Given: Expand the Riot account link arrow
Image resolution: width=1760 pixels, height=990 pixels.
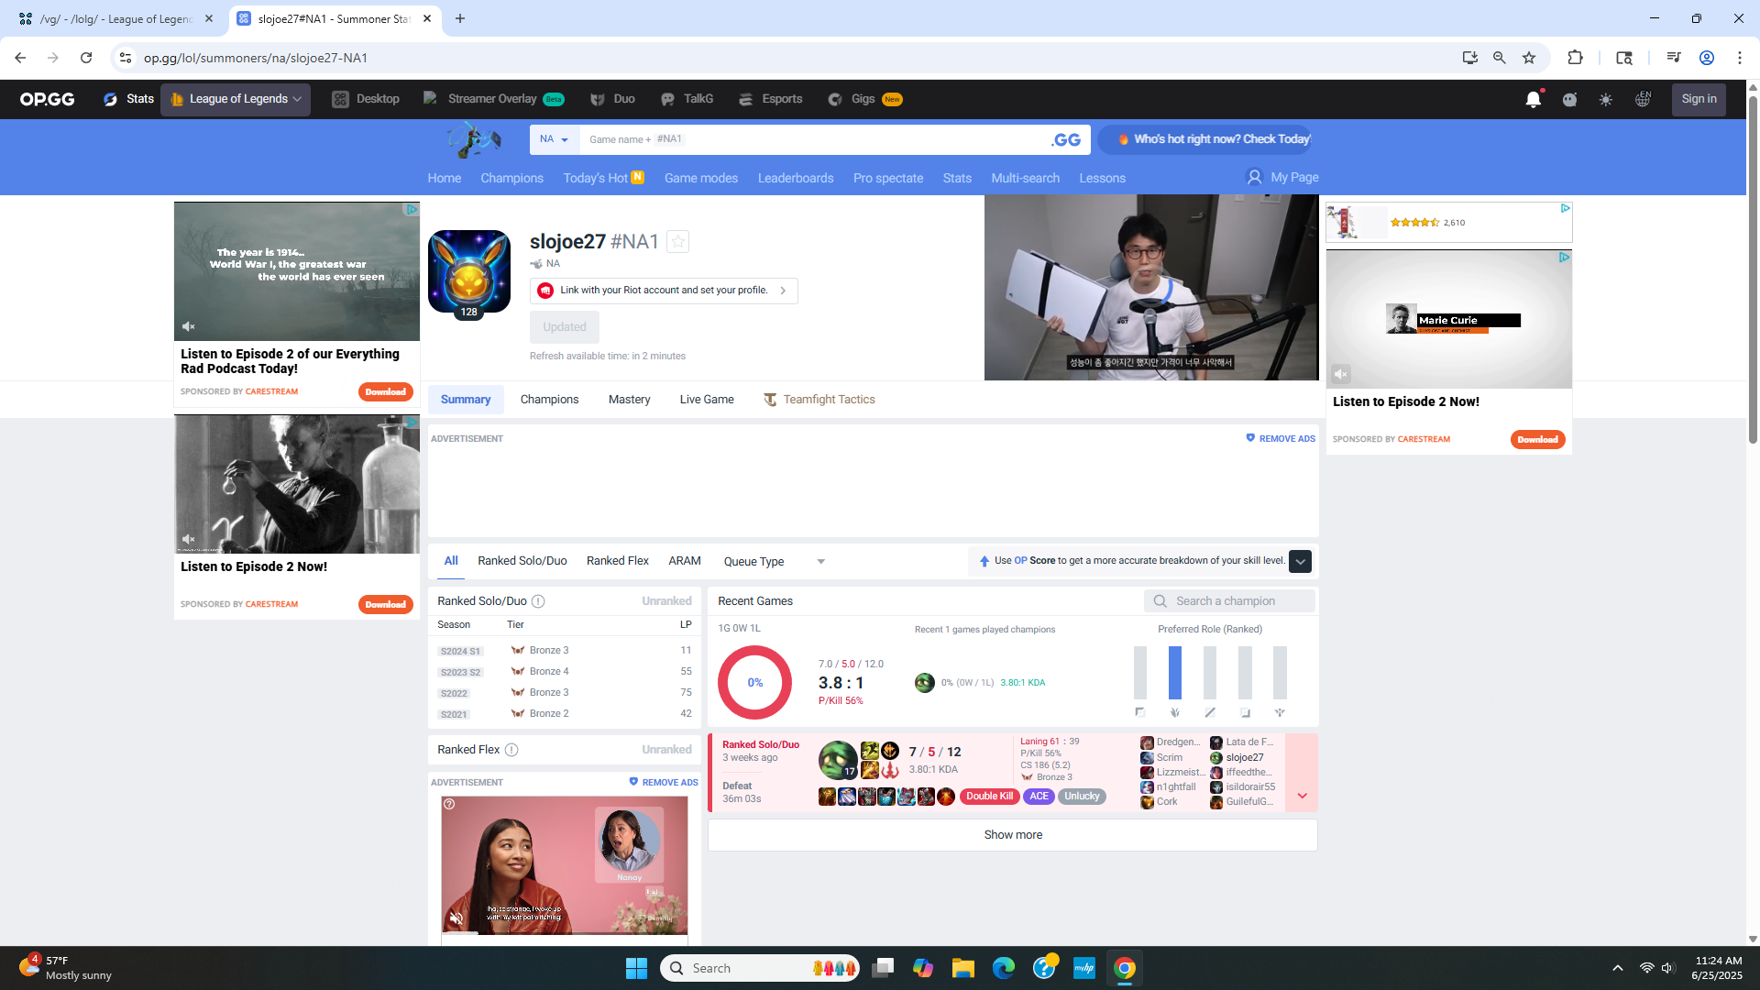Looking at the screenshot, I should tap(783, 291).
